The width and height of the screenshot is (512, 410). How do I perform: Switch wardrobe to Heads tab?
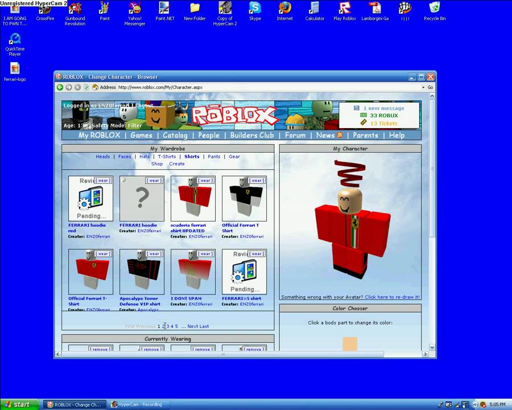(103, 157)
